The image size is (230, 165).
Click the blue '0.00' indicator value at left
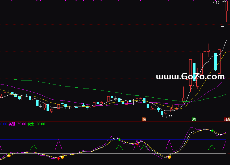(x=3, y=124)
